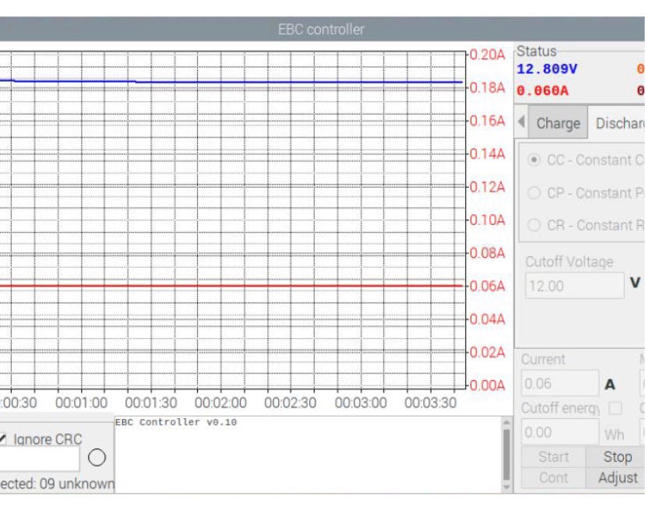Image resolution: width=645 pixels, height=507 pixels.
Task: Click the 00:03:00 time axis label
Action: pos(361,403)
